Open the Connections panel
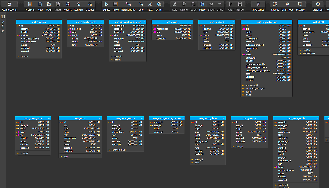 (9, 6)
